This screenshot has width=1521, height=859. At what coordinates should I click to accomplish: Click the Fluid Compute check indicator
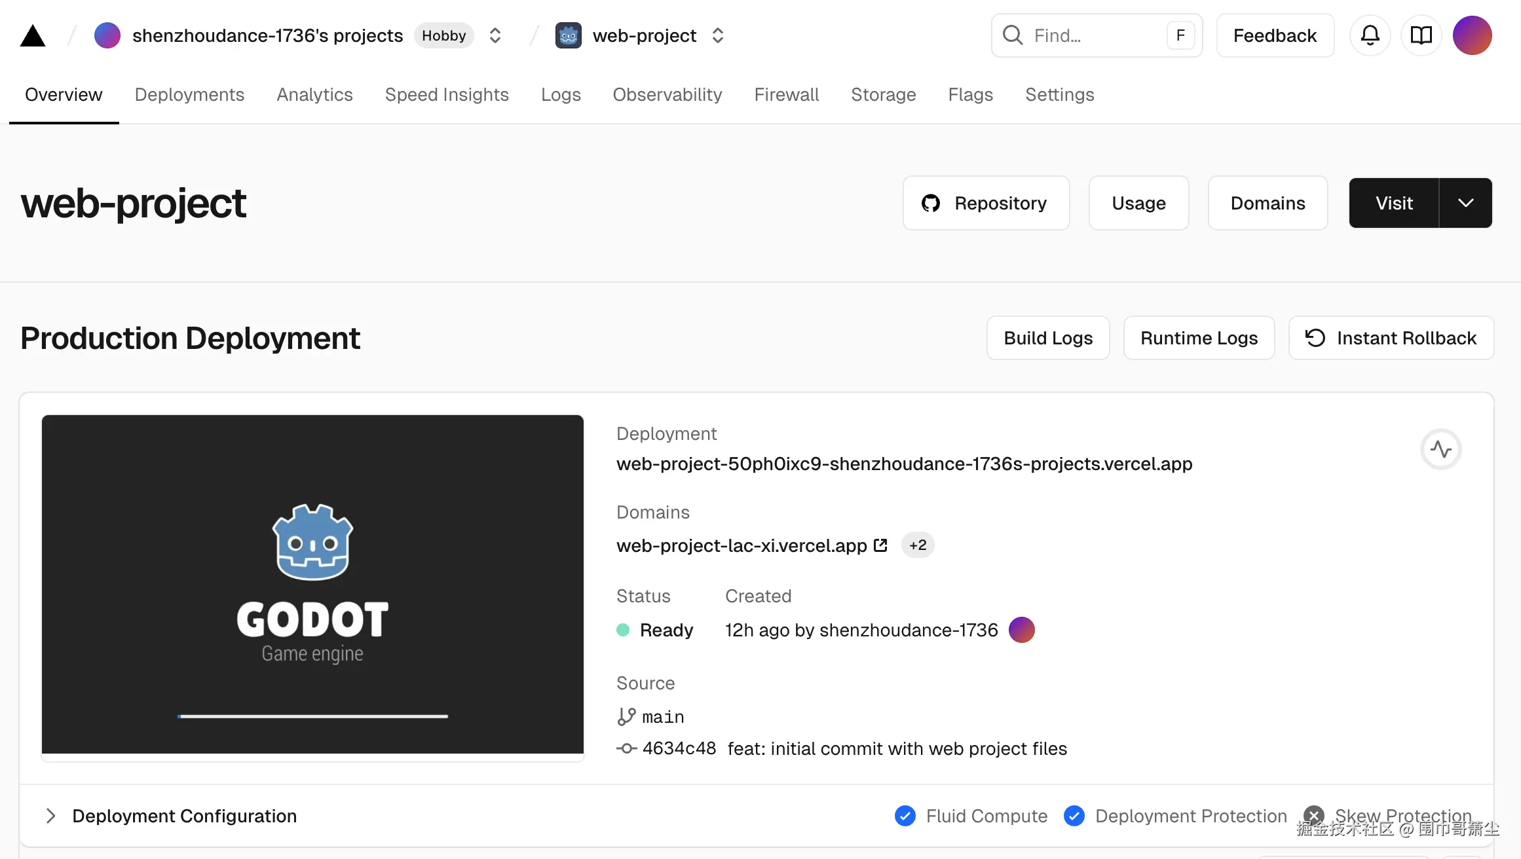point(905,816)
